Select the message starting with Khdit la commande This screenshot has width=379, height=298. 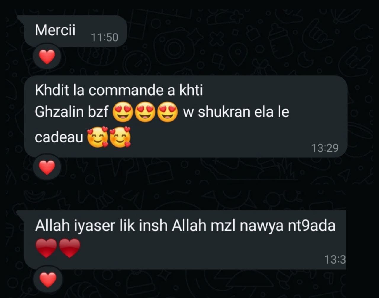coord(186,116)
